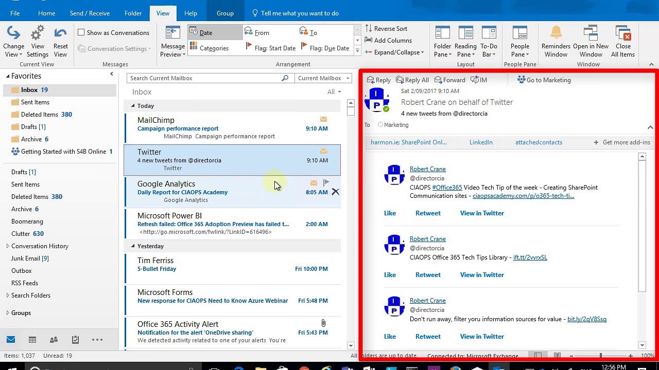The image size is (659, 370).
Task: Open Change View options
Action: [x=13, y=42]
